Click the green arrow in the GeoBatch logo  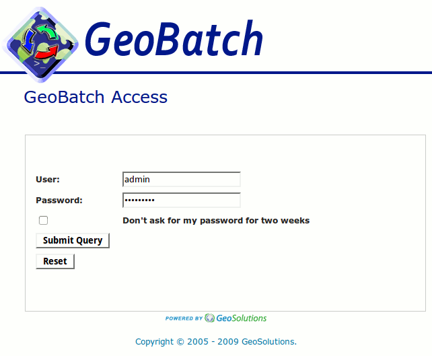[47, 32]
